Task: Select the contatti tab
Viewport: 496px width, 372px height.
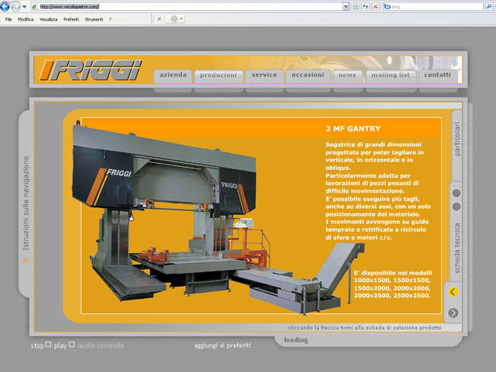Action: [x=437, y=76]
